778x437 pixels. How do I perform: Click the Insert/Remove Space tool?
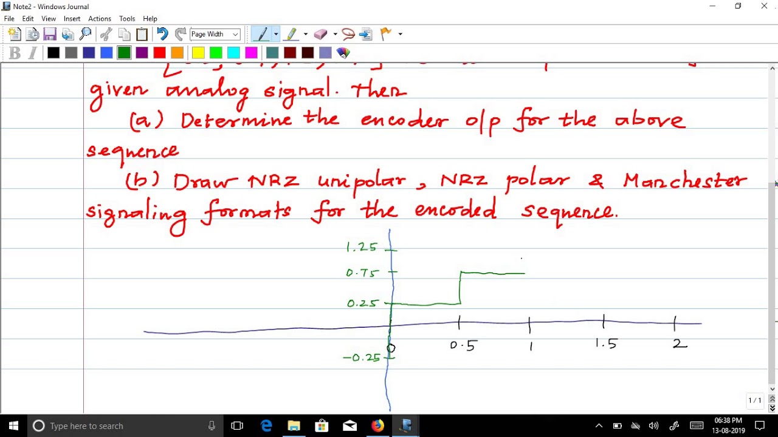366,34
